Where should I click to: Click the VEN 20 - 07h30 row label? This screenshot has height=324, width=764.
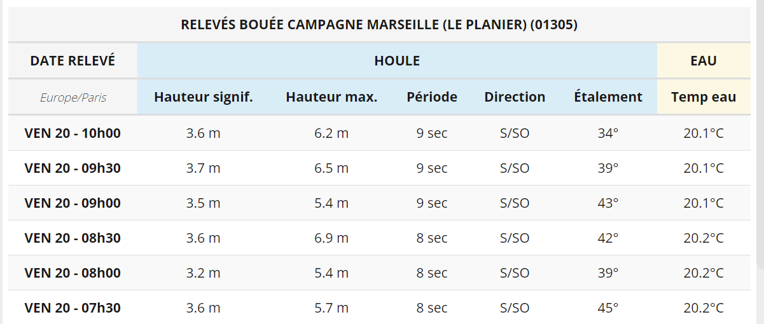click(x=73, y=308)
